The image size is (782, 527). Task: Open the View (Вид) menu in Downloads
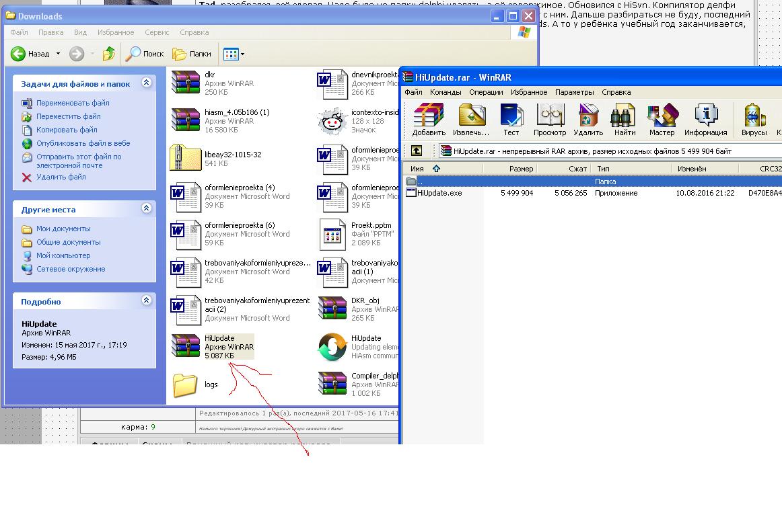tap(80, 32)
